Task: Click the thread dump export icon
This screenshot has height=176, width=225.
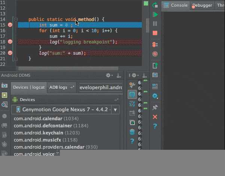Action: tap(155, 66)
